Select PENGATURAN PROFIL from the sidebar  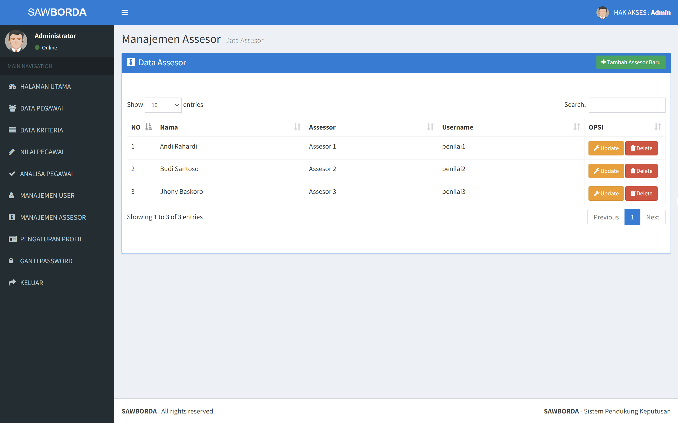(51, 239)
